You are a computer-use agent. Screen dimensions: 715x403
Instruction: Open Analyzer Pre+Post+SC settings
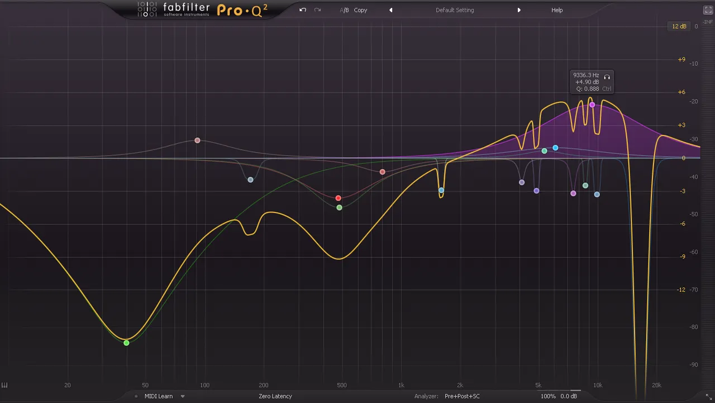(x=462, y=396)
